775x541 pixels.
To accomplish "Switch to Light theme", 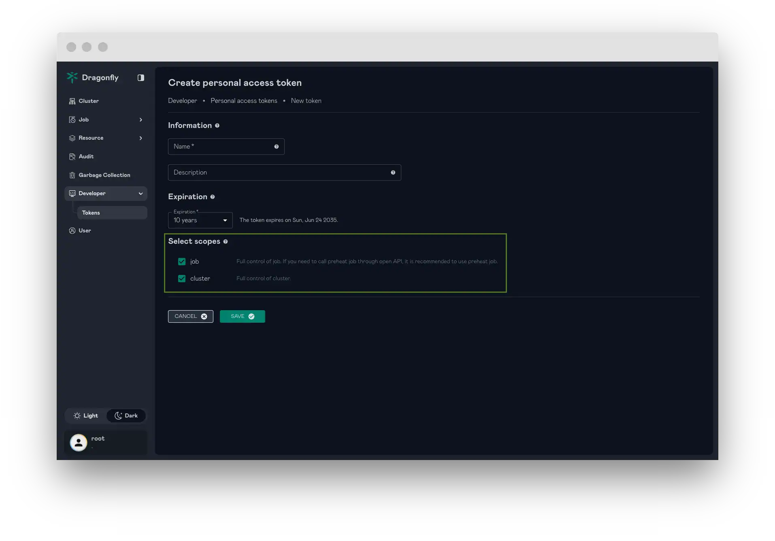I will click(x=85, y=415).
